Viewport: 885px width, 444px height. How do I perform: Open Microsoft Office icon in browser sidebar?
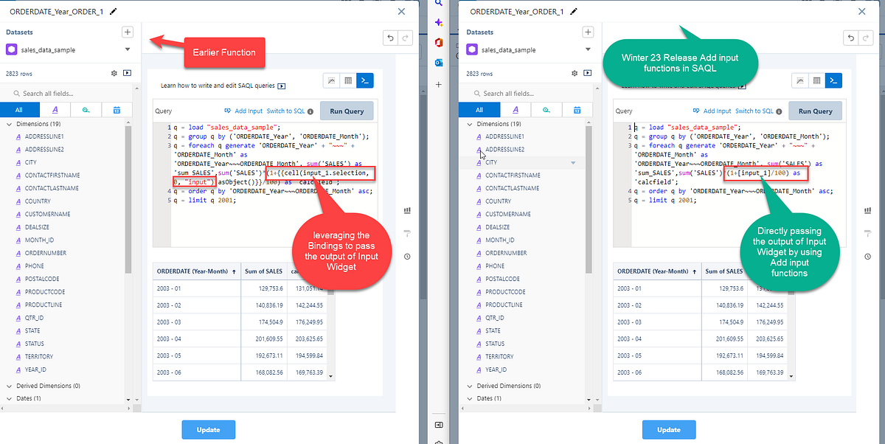pos(439,43)
